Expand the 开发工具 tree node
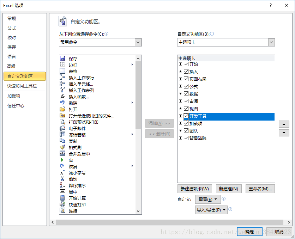Viewport: 295px width, 239px height. (180, 116)
